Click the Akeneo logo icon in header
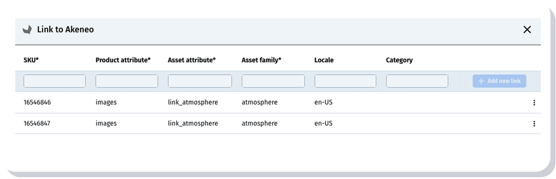This screenshot has width=556, height=179. coord(28,30)
